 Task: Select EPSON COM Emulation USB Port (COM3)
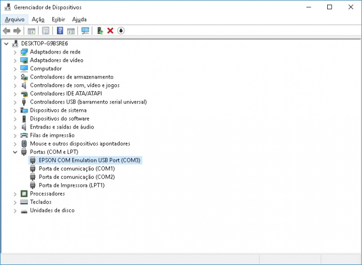[90, 160]
